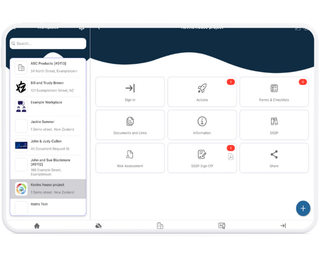Screen dimensions: 319x261
Task: Open the SSSP tile
Action: click(274, 125)
